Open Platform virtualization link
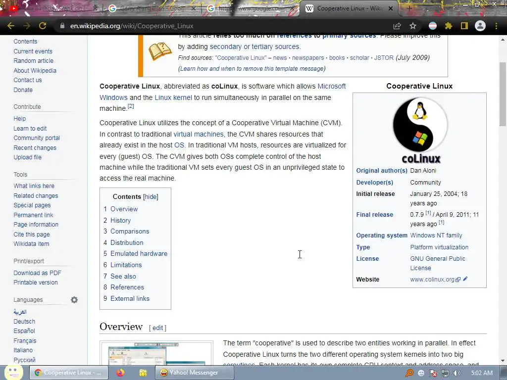This screenshot has height=380, width=507. coord(439,247)
